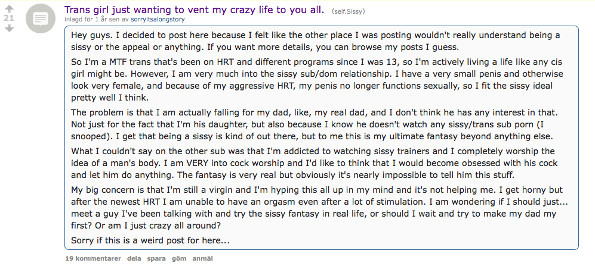Upvote the post with the up arrow
The width and height of the screenshot is (595, 266).
9,8
